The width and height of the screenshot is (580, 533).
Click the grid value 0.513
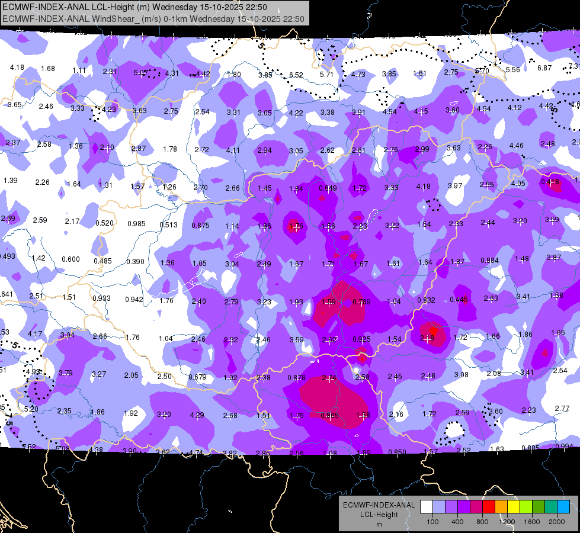(168, 225)
